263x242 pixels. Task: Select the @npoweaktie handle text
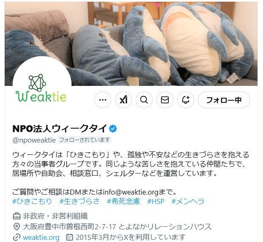coord(34,140)
